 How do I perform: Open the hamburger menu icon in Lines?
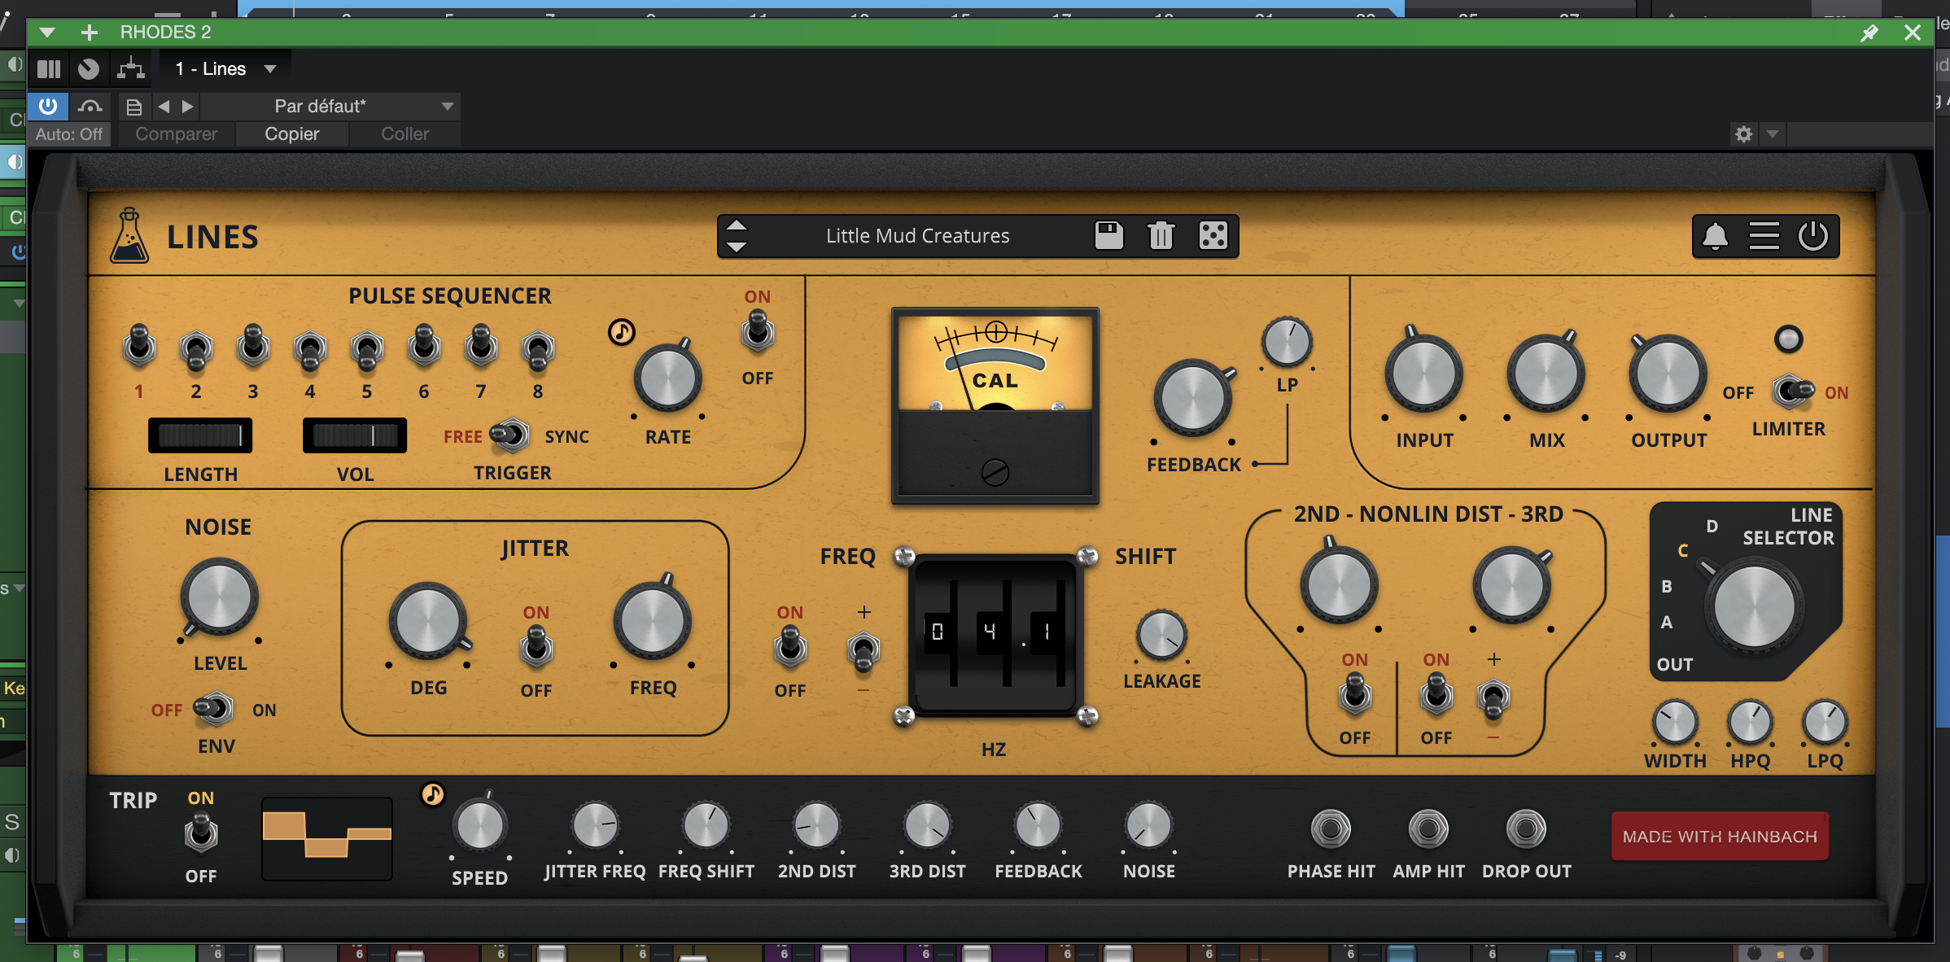1764,237
